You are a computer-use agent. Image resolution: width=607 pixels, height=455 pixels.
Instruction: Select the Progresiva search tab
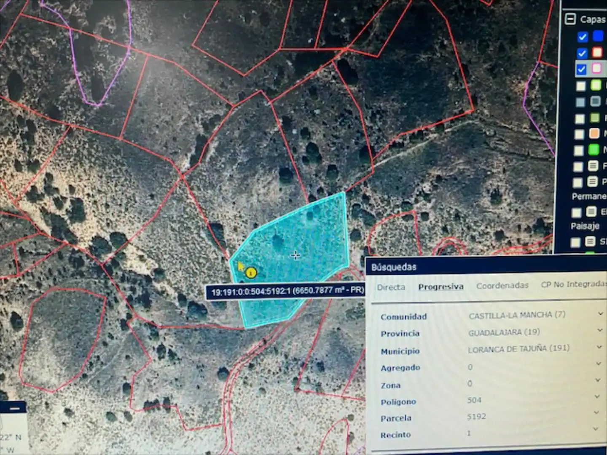(x=441, y=286)
